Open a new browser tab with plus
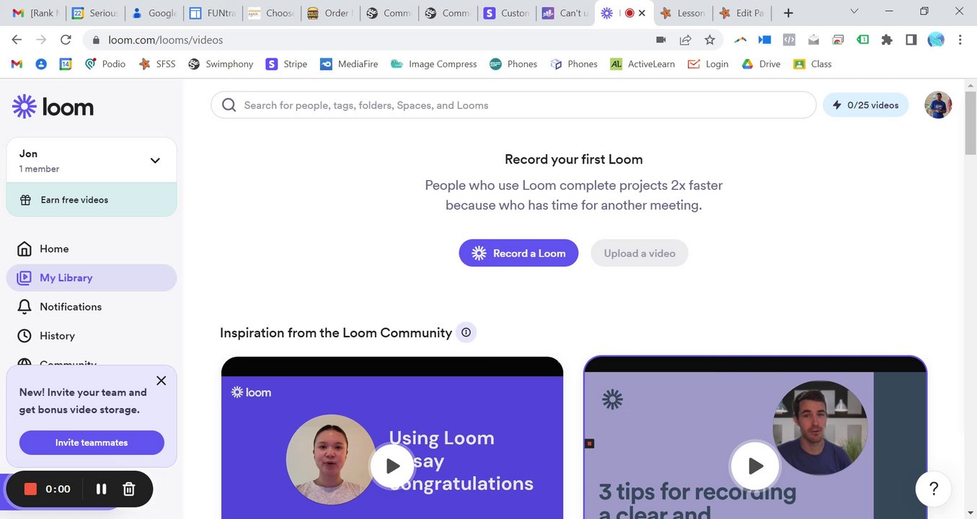 [x=789, y=13]
